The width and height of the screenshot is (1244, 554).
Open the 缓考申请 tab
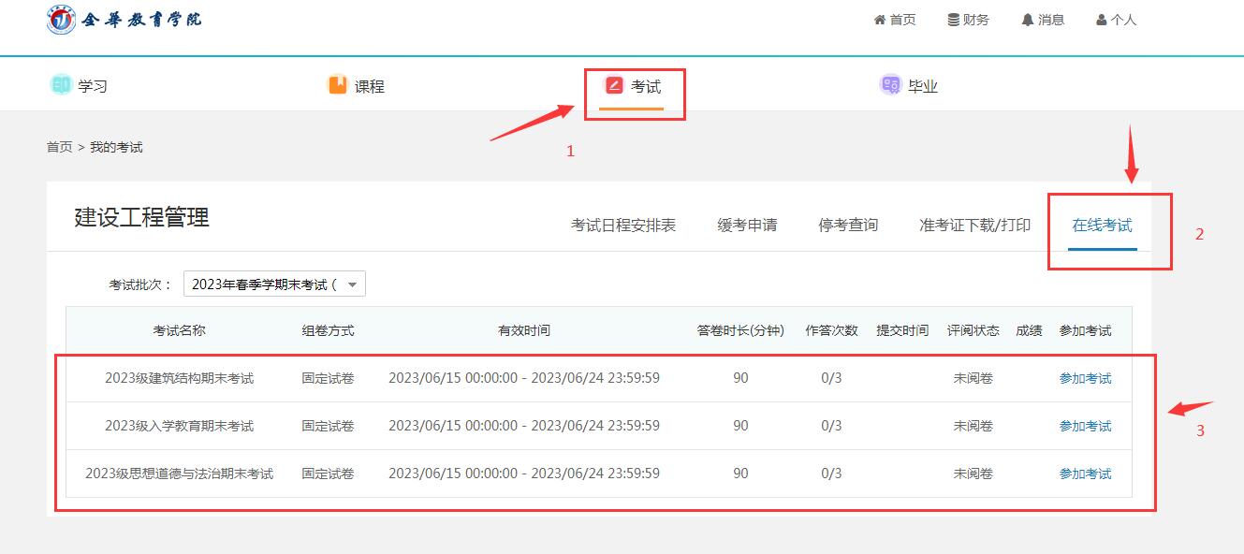click(747, 225)
